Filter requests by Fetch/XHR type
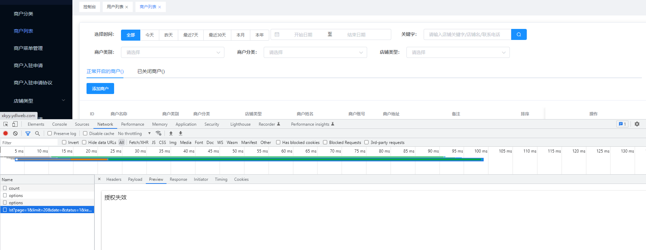Screen dimensions: 646x250 pos(139,142)
